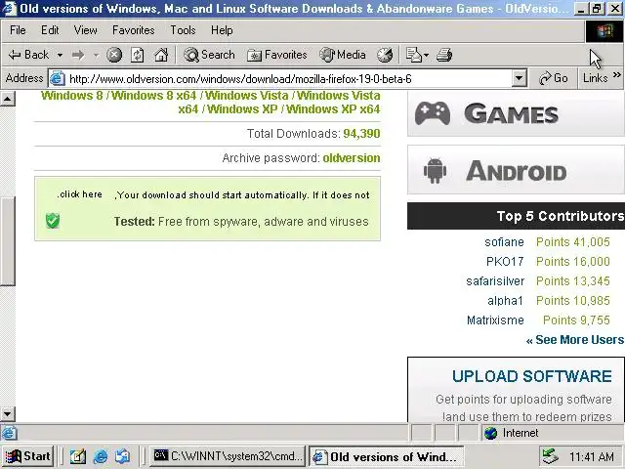Click the scrollbar up arrow
This screenshot has width=625, height=469.
(8, 98)
